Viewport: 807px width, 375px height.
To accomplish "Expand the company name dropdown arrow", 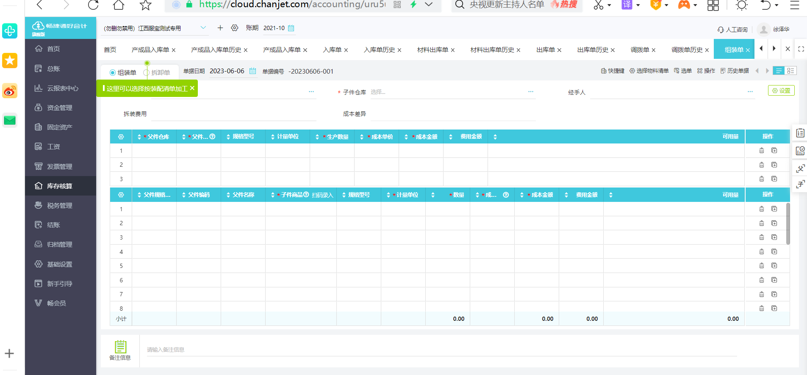I will tap(203, 28).
